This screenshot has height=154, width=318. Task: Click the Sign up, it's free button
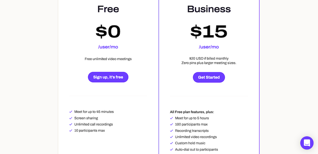108,77
